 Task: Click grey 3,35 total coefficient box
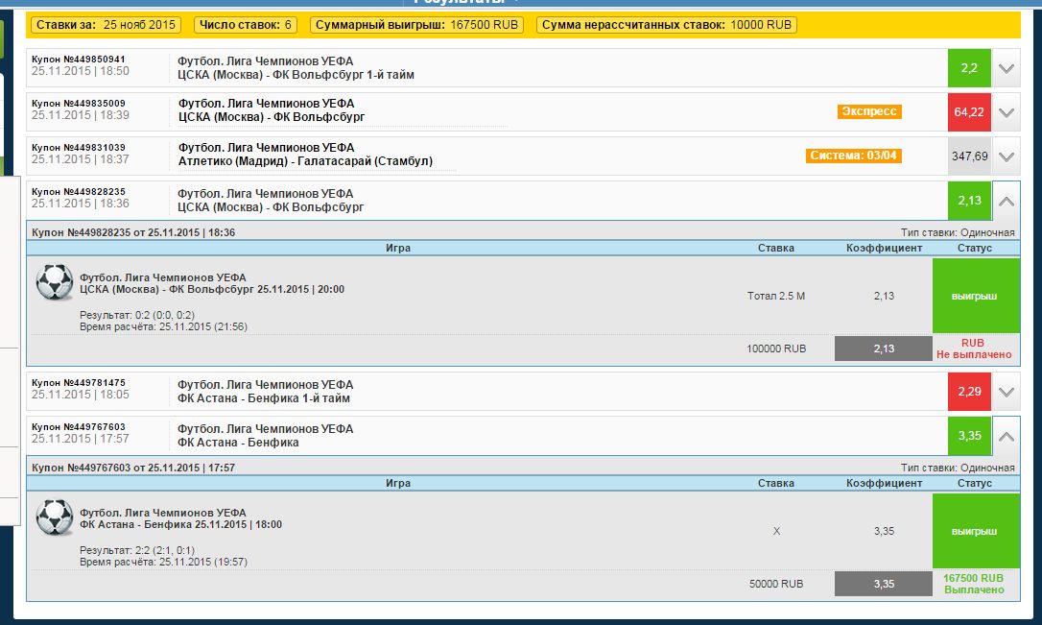883,584
